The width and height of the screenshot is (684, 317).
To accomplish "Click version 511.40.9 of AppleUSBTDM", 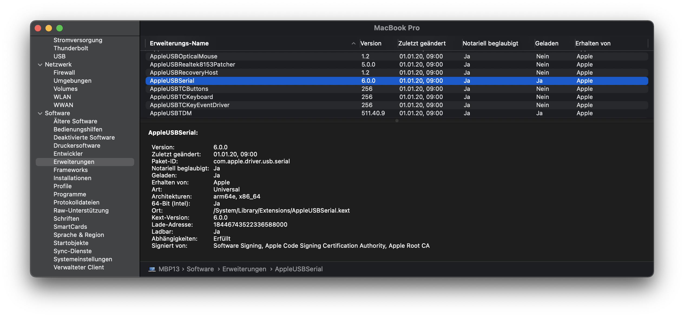I will tap(373, 113).
